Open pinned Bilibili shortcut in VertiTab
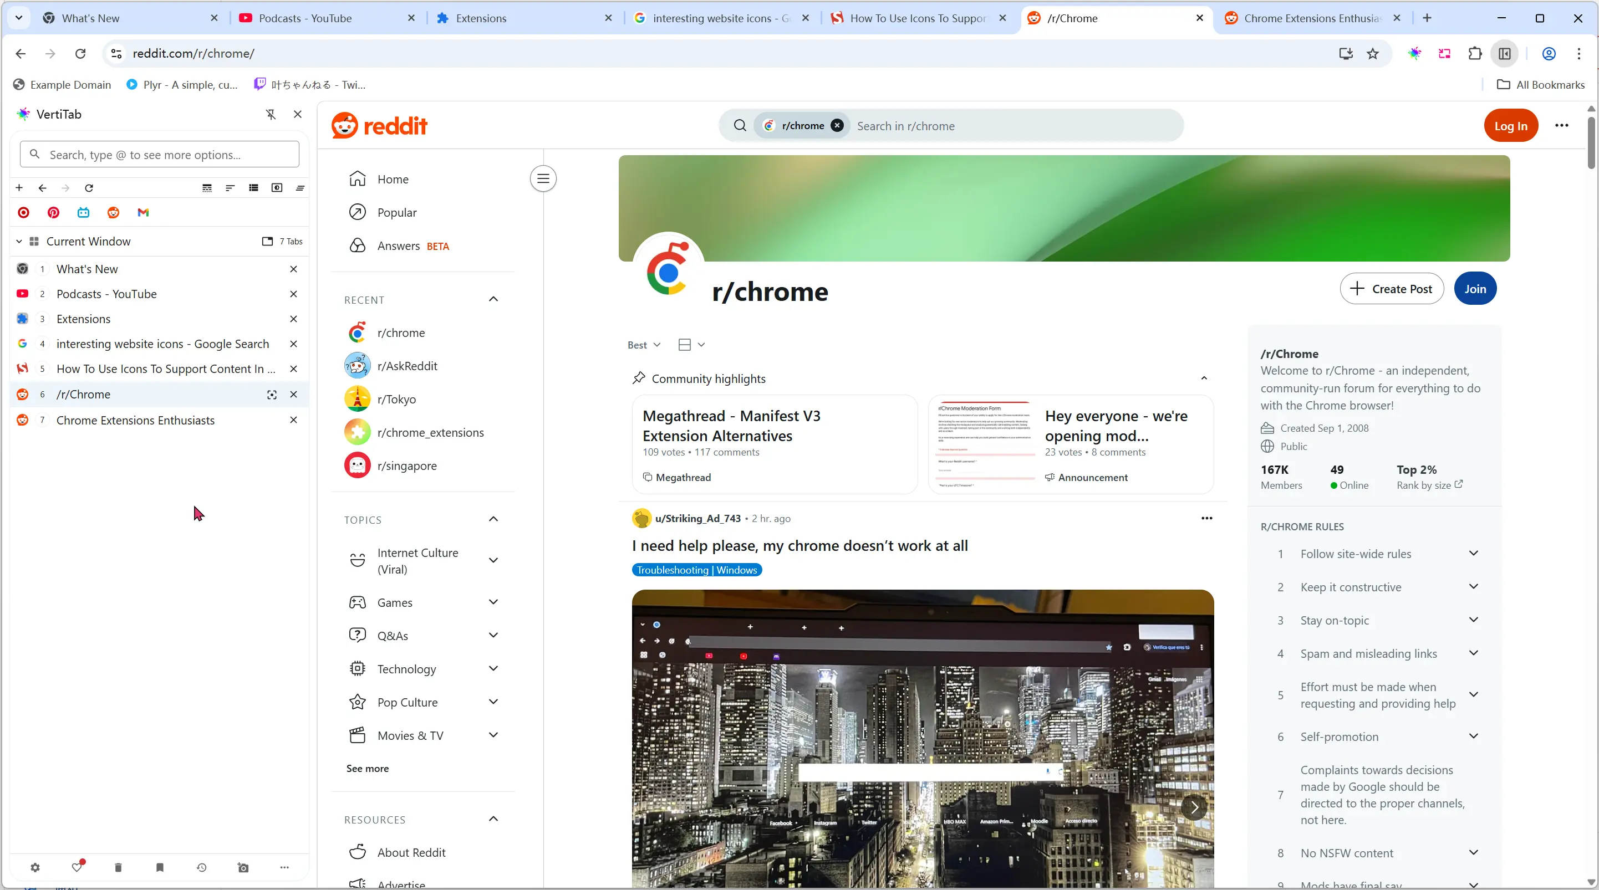1599x890 pixels. (83, 212)
